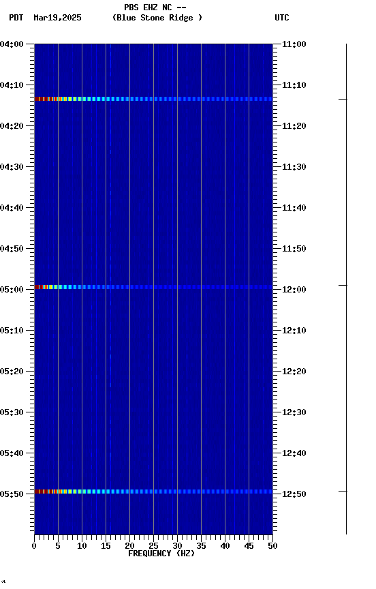Click the 'PDT' timezone label
376x589 pixels.
(16, 18)
